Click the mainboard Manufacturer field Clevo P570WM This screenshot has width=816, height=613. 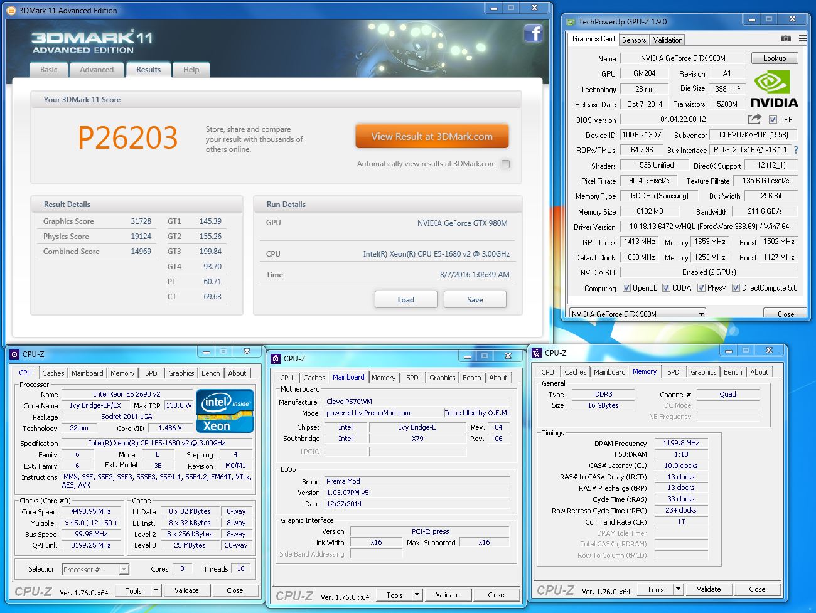click(x=417, y=402)
